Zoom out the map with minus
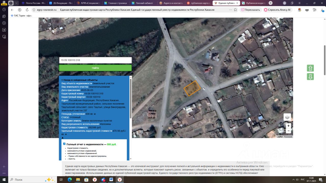This screenshot has width=326, height=183. pyautogui.click(x=288, y=131)
